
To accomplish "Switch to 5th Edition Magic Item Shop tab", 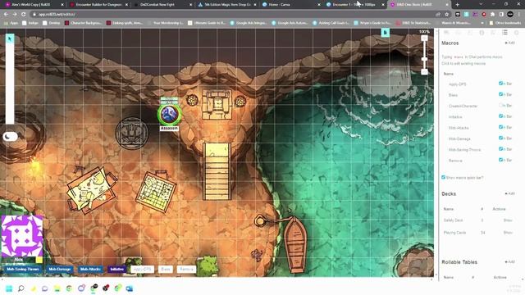I will (226, 5).
